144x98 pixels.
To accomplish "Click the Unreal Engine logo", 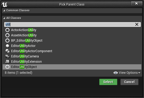I will 4,4.
